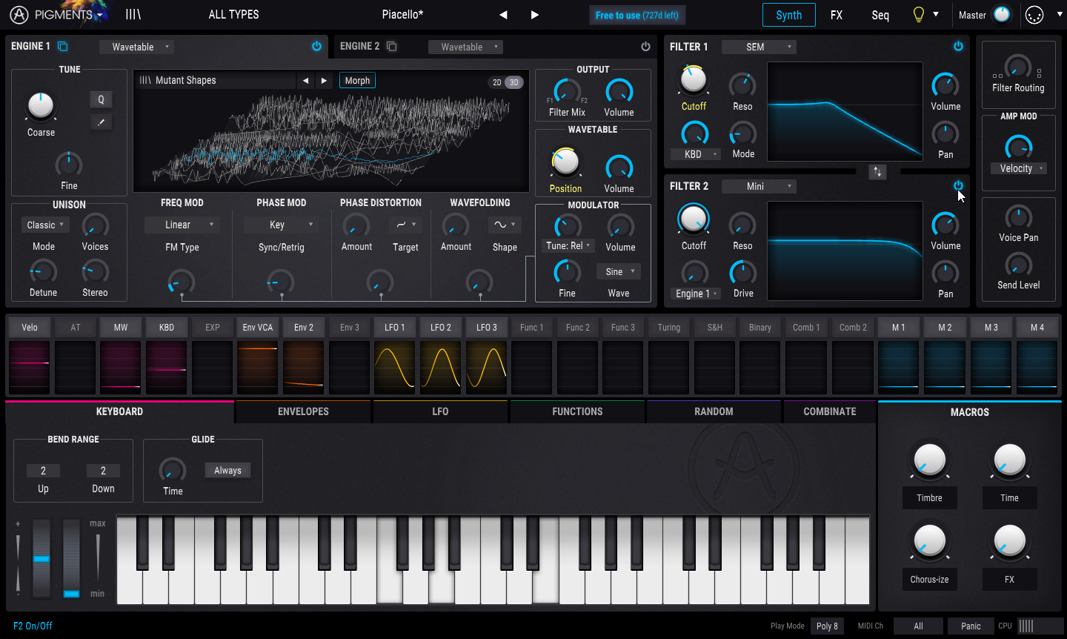Toggle glide Always mode

point(227,470)
